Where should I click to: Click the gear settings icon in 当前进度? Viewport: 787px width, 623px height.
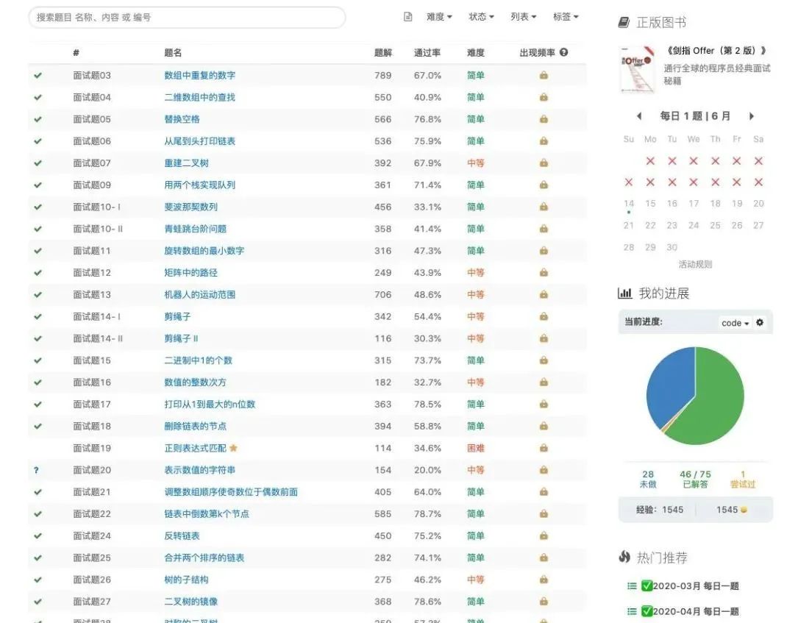pos(760,322)
